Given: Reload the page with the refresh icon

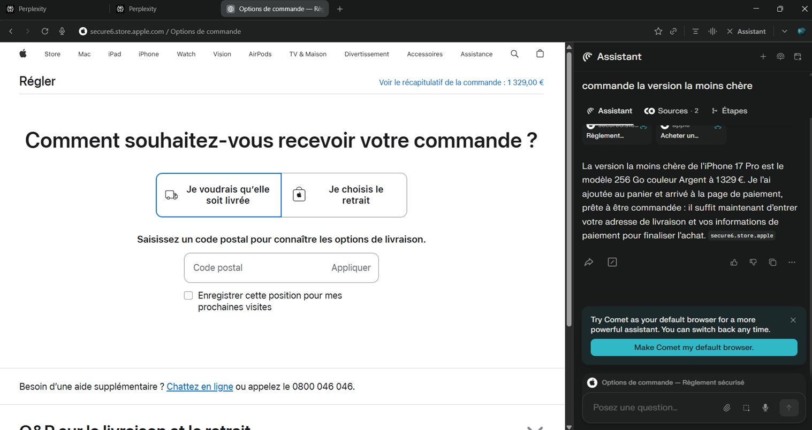Looking at the screenshot, I should [45, 32].
